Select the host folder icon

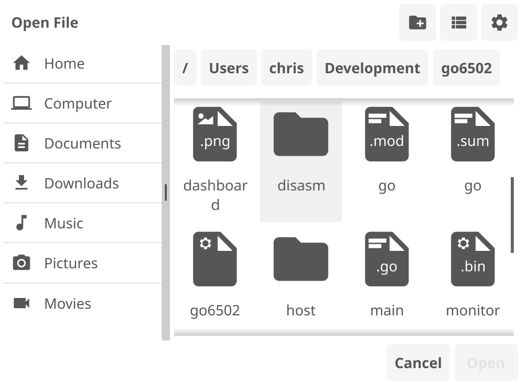click(x=301, y=259)
